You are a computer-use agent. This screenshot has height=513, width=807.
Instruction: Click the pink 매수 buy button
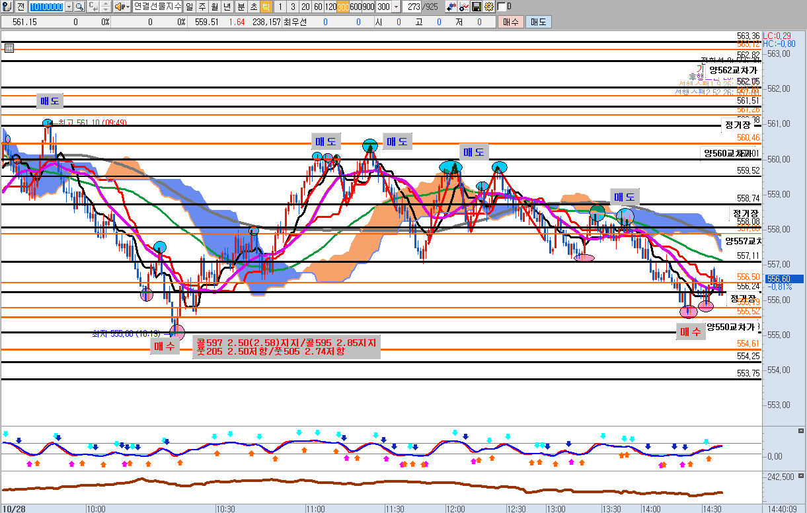point(510,22)
